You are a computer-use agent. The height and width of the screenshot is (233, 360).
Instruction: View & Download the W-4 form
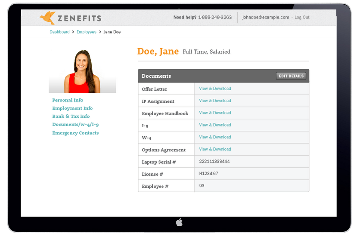[x=215, y=137]
